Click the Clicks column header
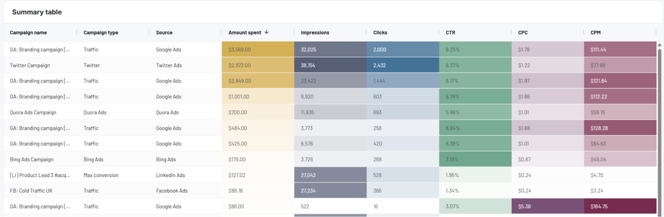This screenshot has width=664, height=217. [403, 33]
